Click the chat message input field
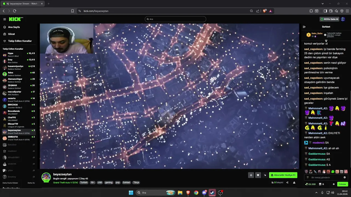This screenshot has width=351, height=197. (326, 177)
